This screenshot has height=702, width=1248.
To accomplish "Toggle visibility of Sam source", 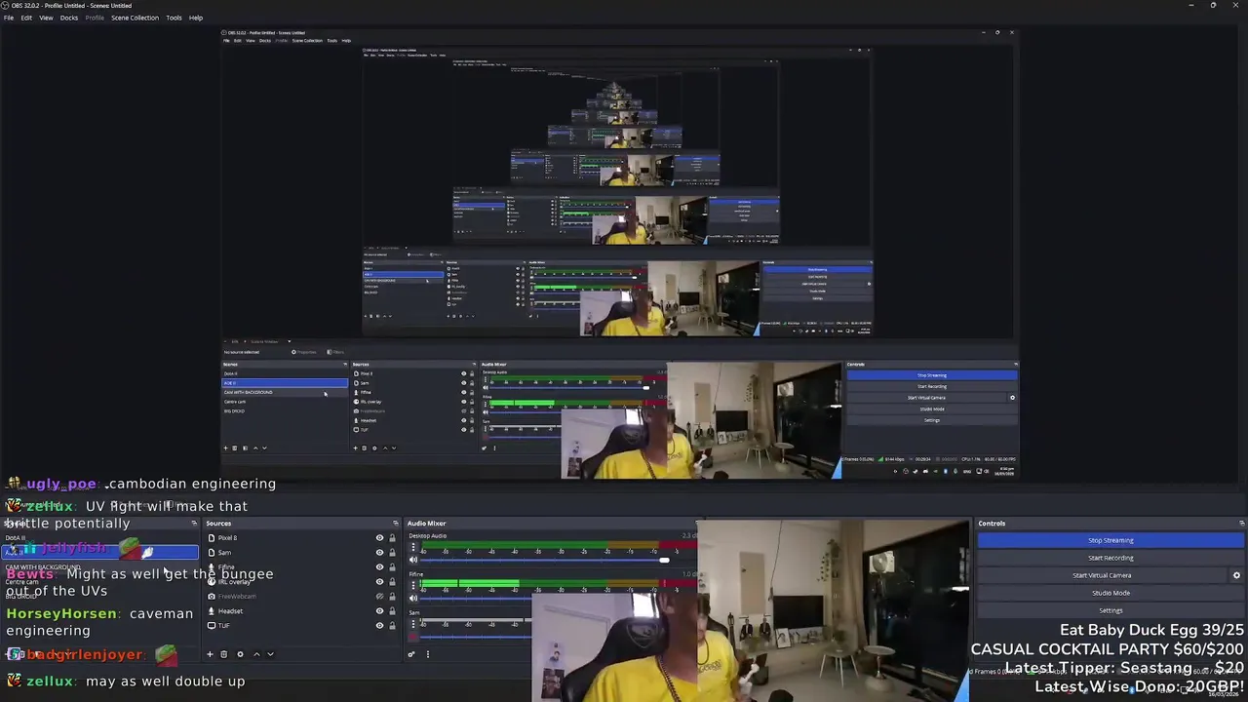I will [380, 553].
